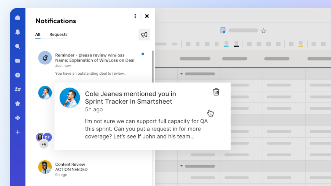This screenshot has height=186, width=331.
Task: Star the current sheet next to its title
Action: [x=264, y=31]
